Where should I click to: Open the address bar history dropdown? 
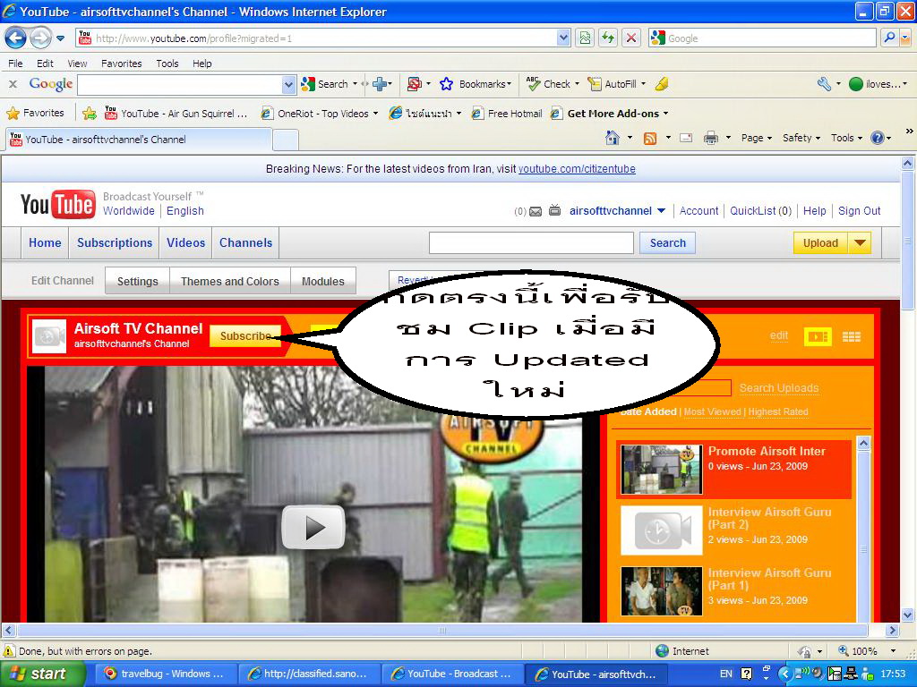(563, 38)
